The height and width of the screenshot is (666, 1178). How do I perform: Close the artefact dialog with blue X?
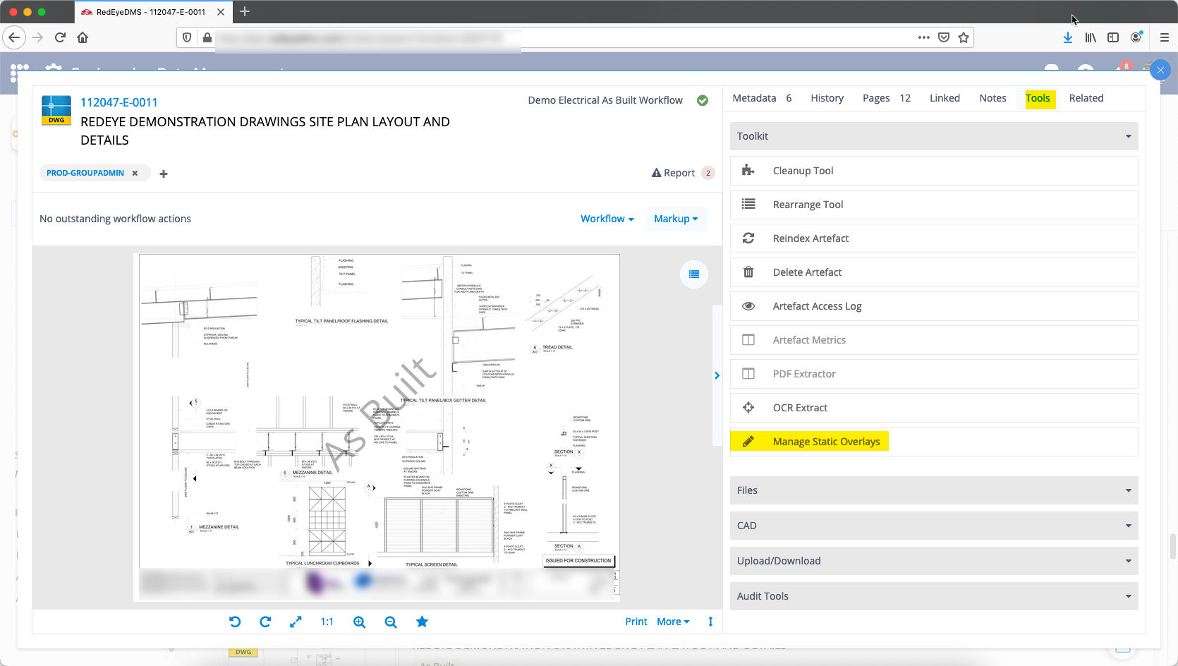[x=1160, y=70]
